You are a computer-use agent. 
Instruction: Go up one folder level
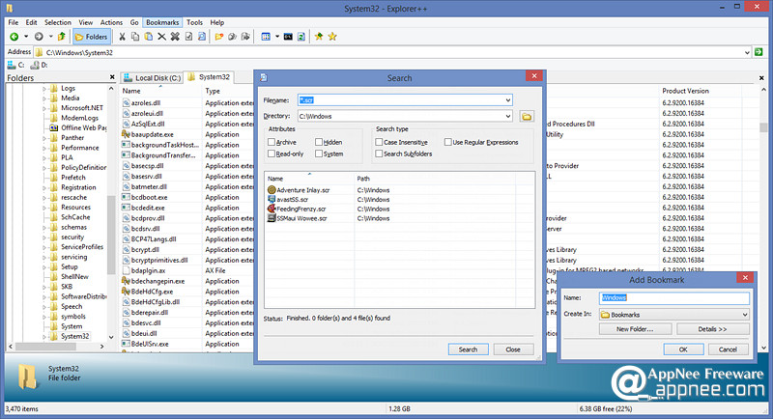pyautogui.click(x=61, y=37)
